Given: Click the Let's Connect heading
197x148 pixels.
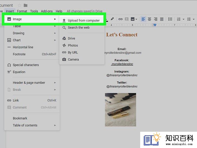Looking at the screenshot, I should 122,35.
